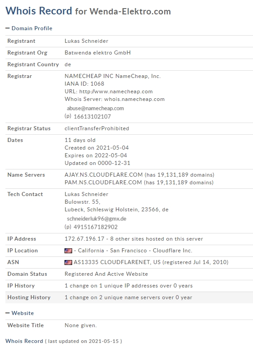The image size is (253, 347).
Task: Open Lukas Schneider registrant link
Action: pyautogui.click(x=87, y=41)
